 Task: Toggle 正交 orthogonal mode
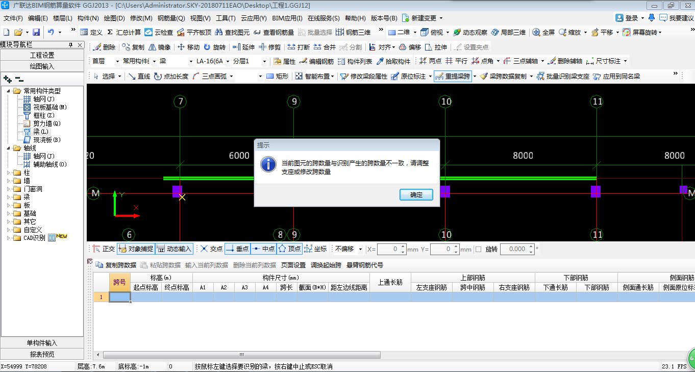tap(104, 249)
